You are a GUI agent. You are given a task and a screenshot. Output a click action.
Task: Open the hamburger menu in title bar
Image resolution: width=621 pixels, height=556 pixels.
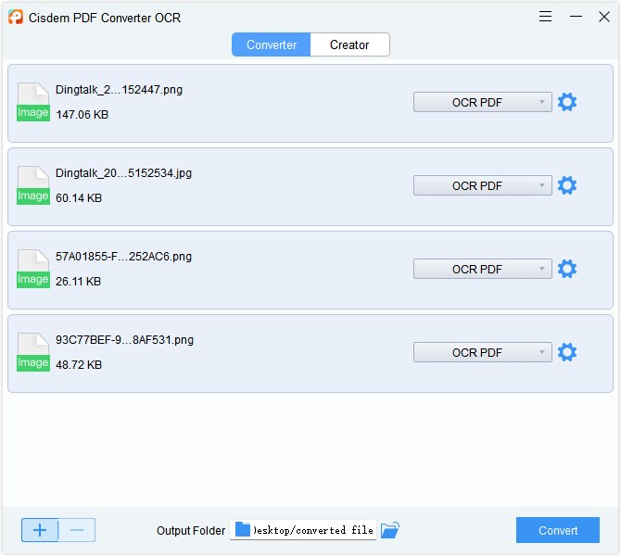[546, 17]
